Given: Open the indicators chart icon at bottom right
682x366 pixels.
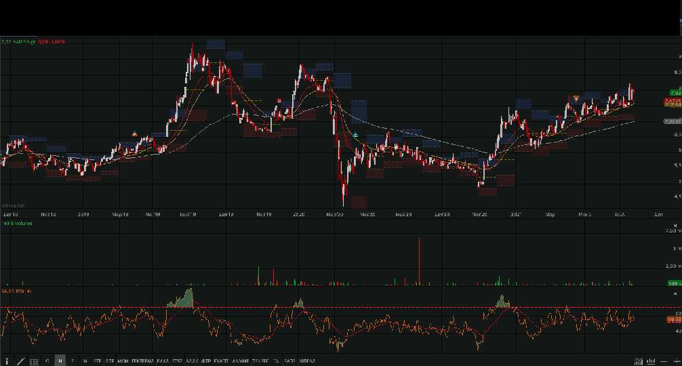Looking at the screenshot, I should pyautogui.click(x=638, y=361).
